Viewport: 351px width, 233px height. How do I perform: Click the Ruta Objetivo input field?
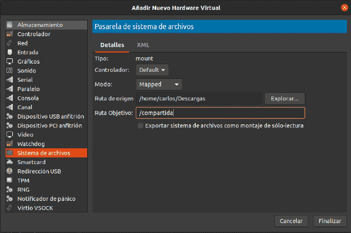221,113
